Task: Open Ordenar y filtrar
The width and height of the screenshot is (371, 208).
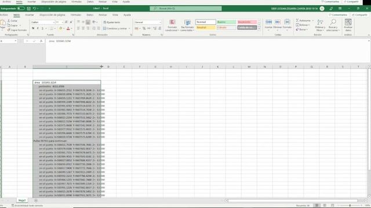Action: 319,25
